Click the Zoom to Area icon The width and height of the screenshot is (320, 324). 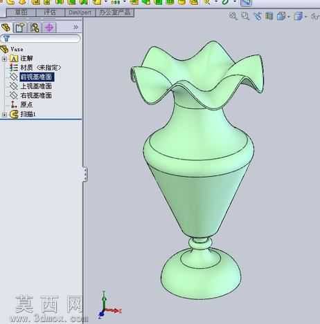[x=245, y=16]
